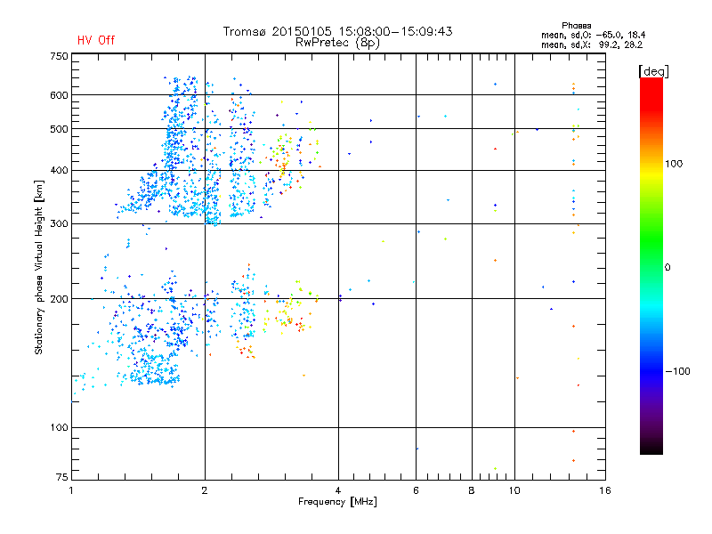712x534 pixels.
Task: Click the x-axis tick label '10'
Action: click(x=514, y=490)
